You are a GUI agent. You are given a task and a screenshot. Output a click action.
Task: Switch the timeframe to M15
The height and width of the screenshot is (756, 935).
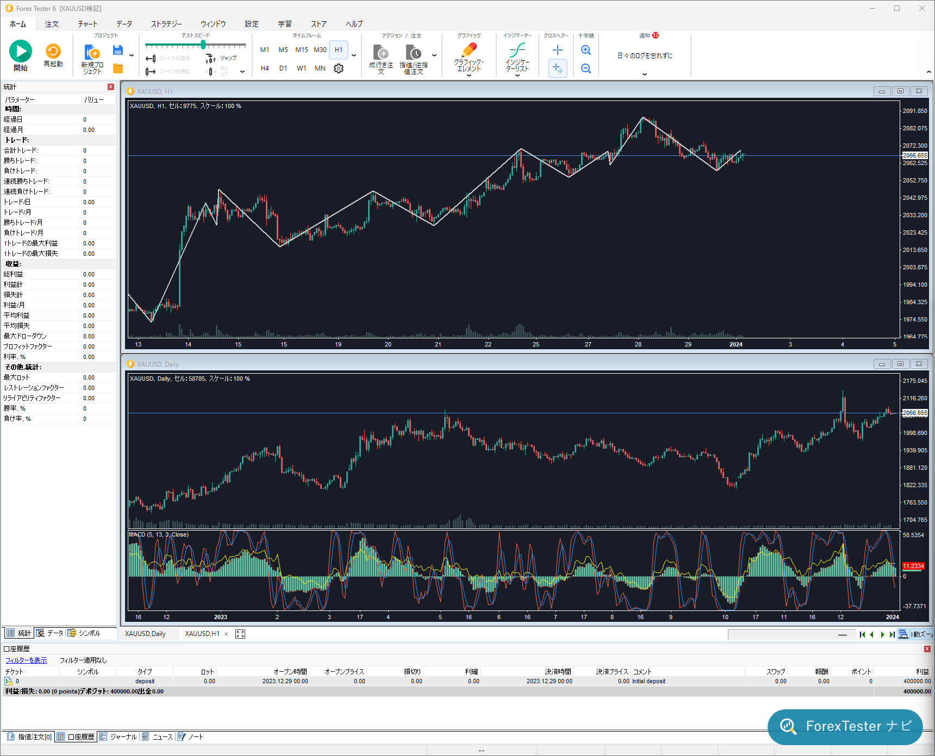click(x=302, y=50)
